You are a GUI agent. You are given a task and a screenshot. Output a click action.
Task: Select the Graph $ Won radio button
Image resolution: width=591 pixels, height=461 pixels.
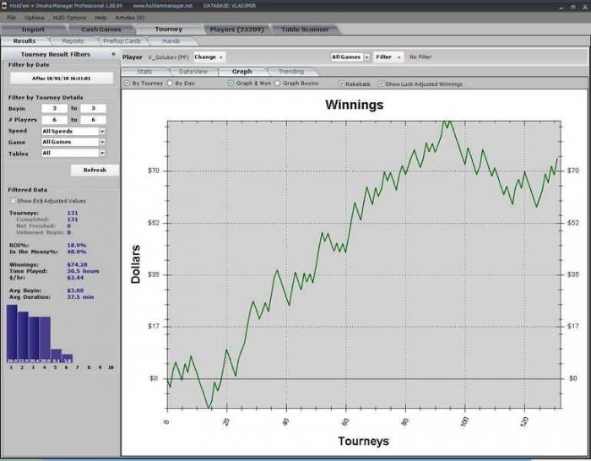pyautogui.click(x=230, y=84)
